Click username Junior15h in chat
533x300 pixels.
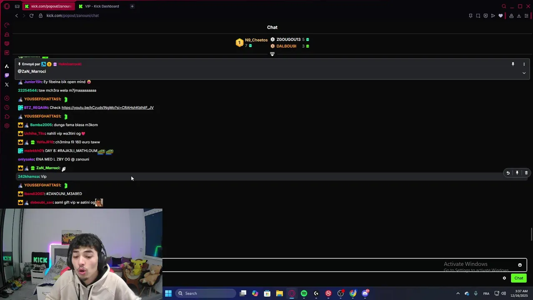pos(33,82)
